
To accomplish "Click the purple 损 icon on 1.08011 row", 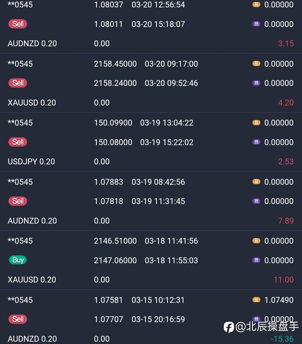I will click(256, 24).
